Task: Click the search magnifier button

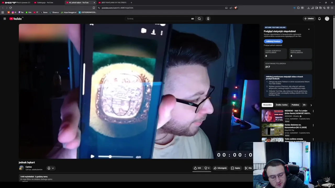Action: point(199,19)
